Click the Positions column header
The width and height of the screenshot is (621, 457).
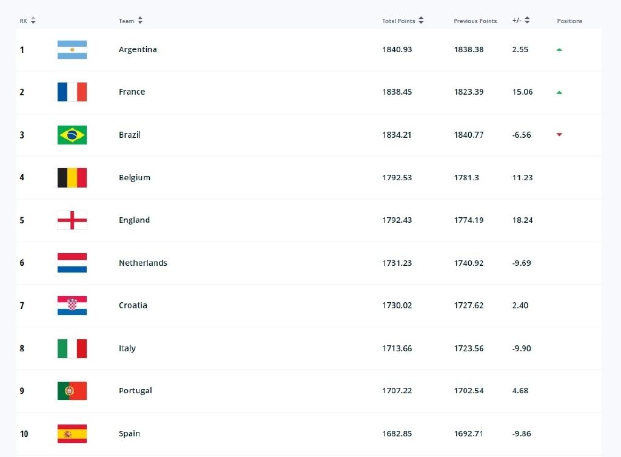(569, 21)
